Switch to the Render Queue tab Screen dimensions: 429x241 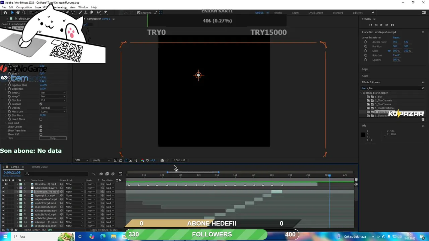click(40, 167)
